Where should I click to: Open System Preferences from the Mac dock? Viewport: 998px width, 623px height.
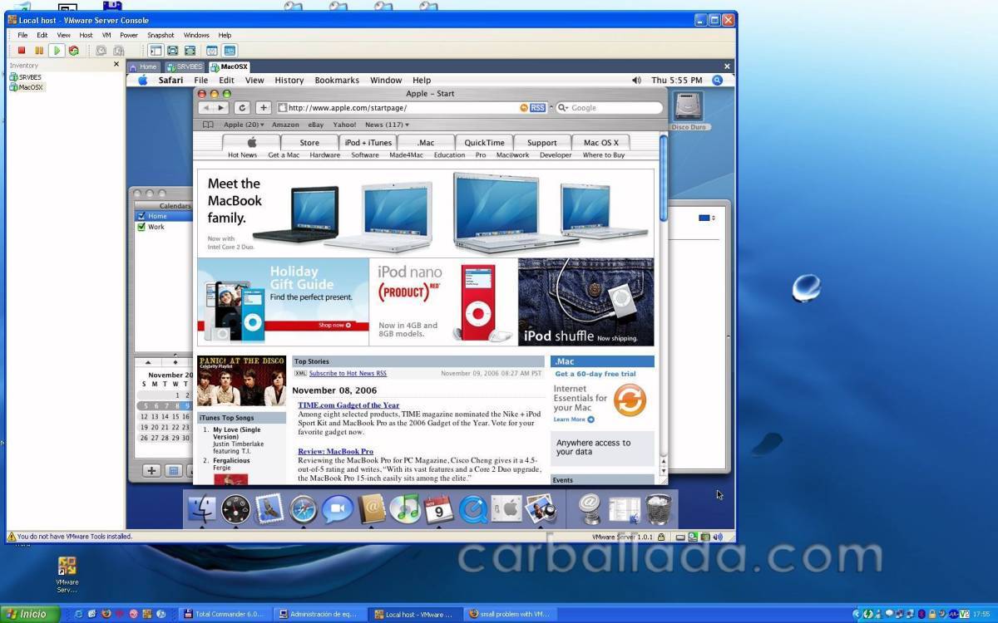coord(506,508)
